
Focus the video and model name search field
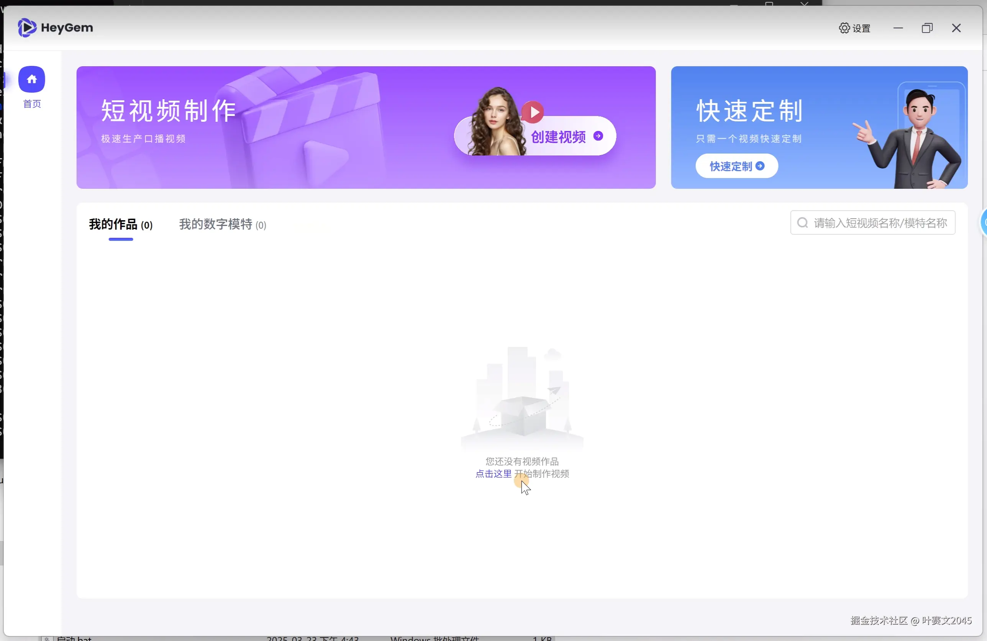879,223
